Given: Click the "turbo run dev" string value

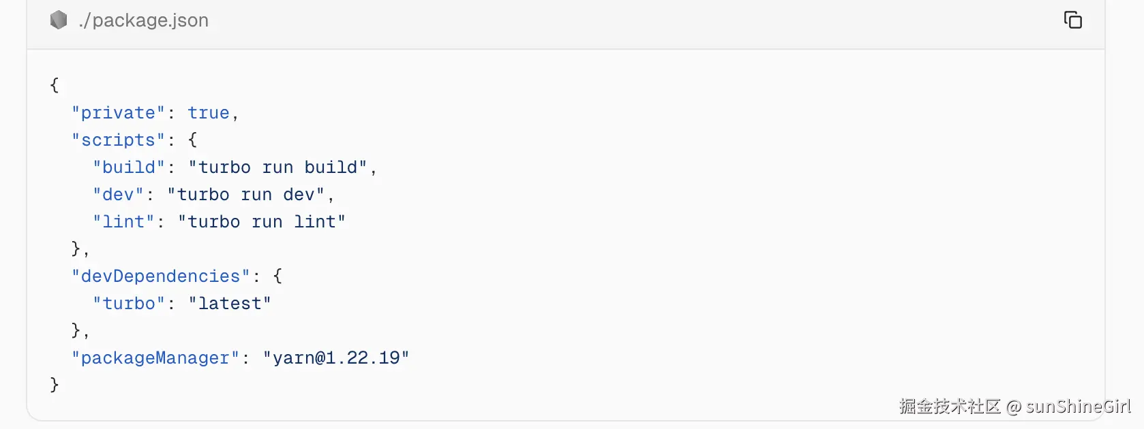Looking at the screenshot, I should click(246, 195).
